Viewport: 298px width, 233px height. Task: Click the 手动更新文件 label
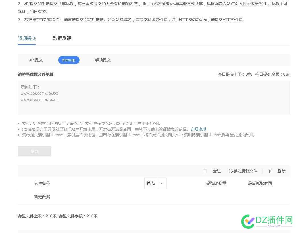click(x=245, y=171)
